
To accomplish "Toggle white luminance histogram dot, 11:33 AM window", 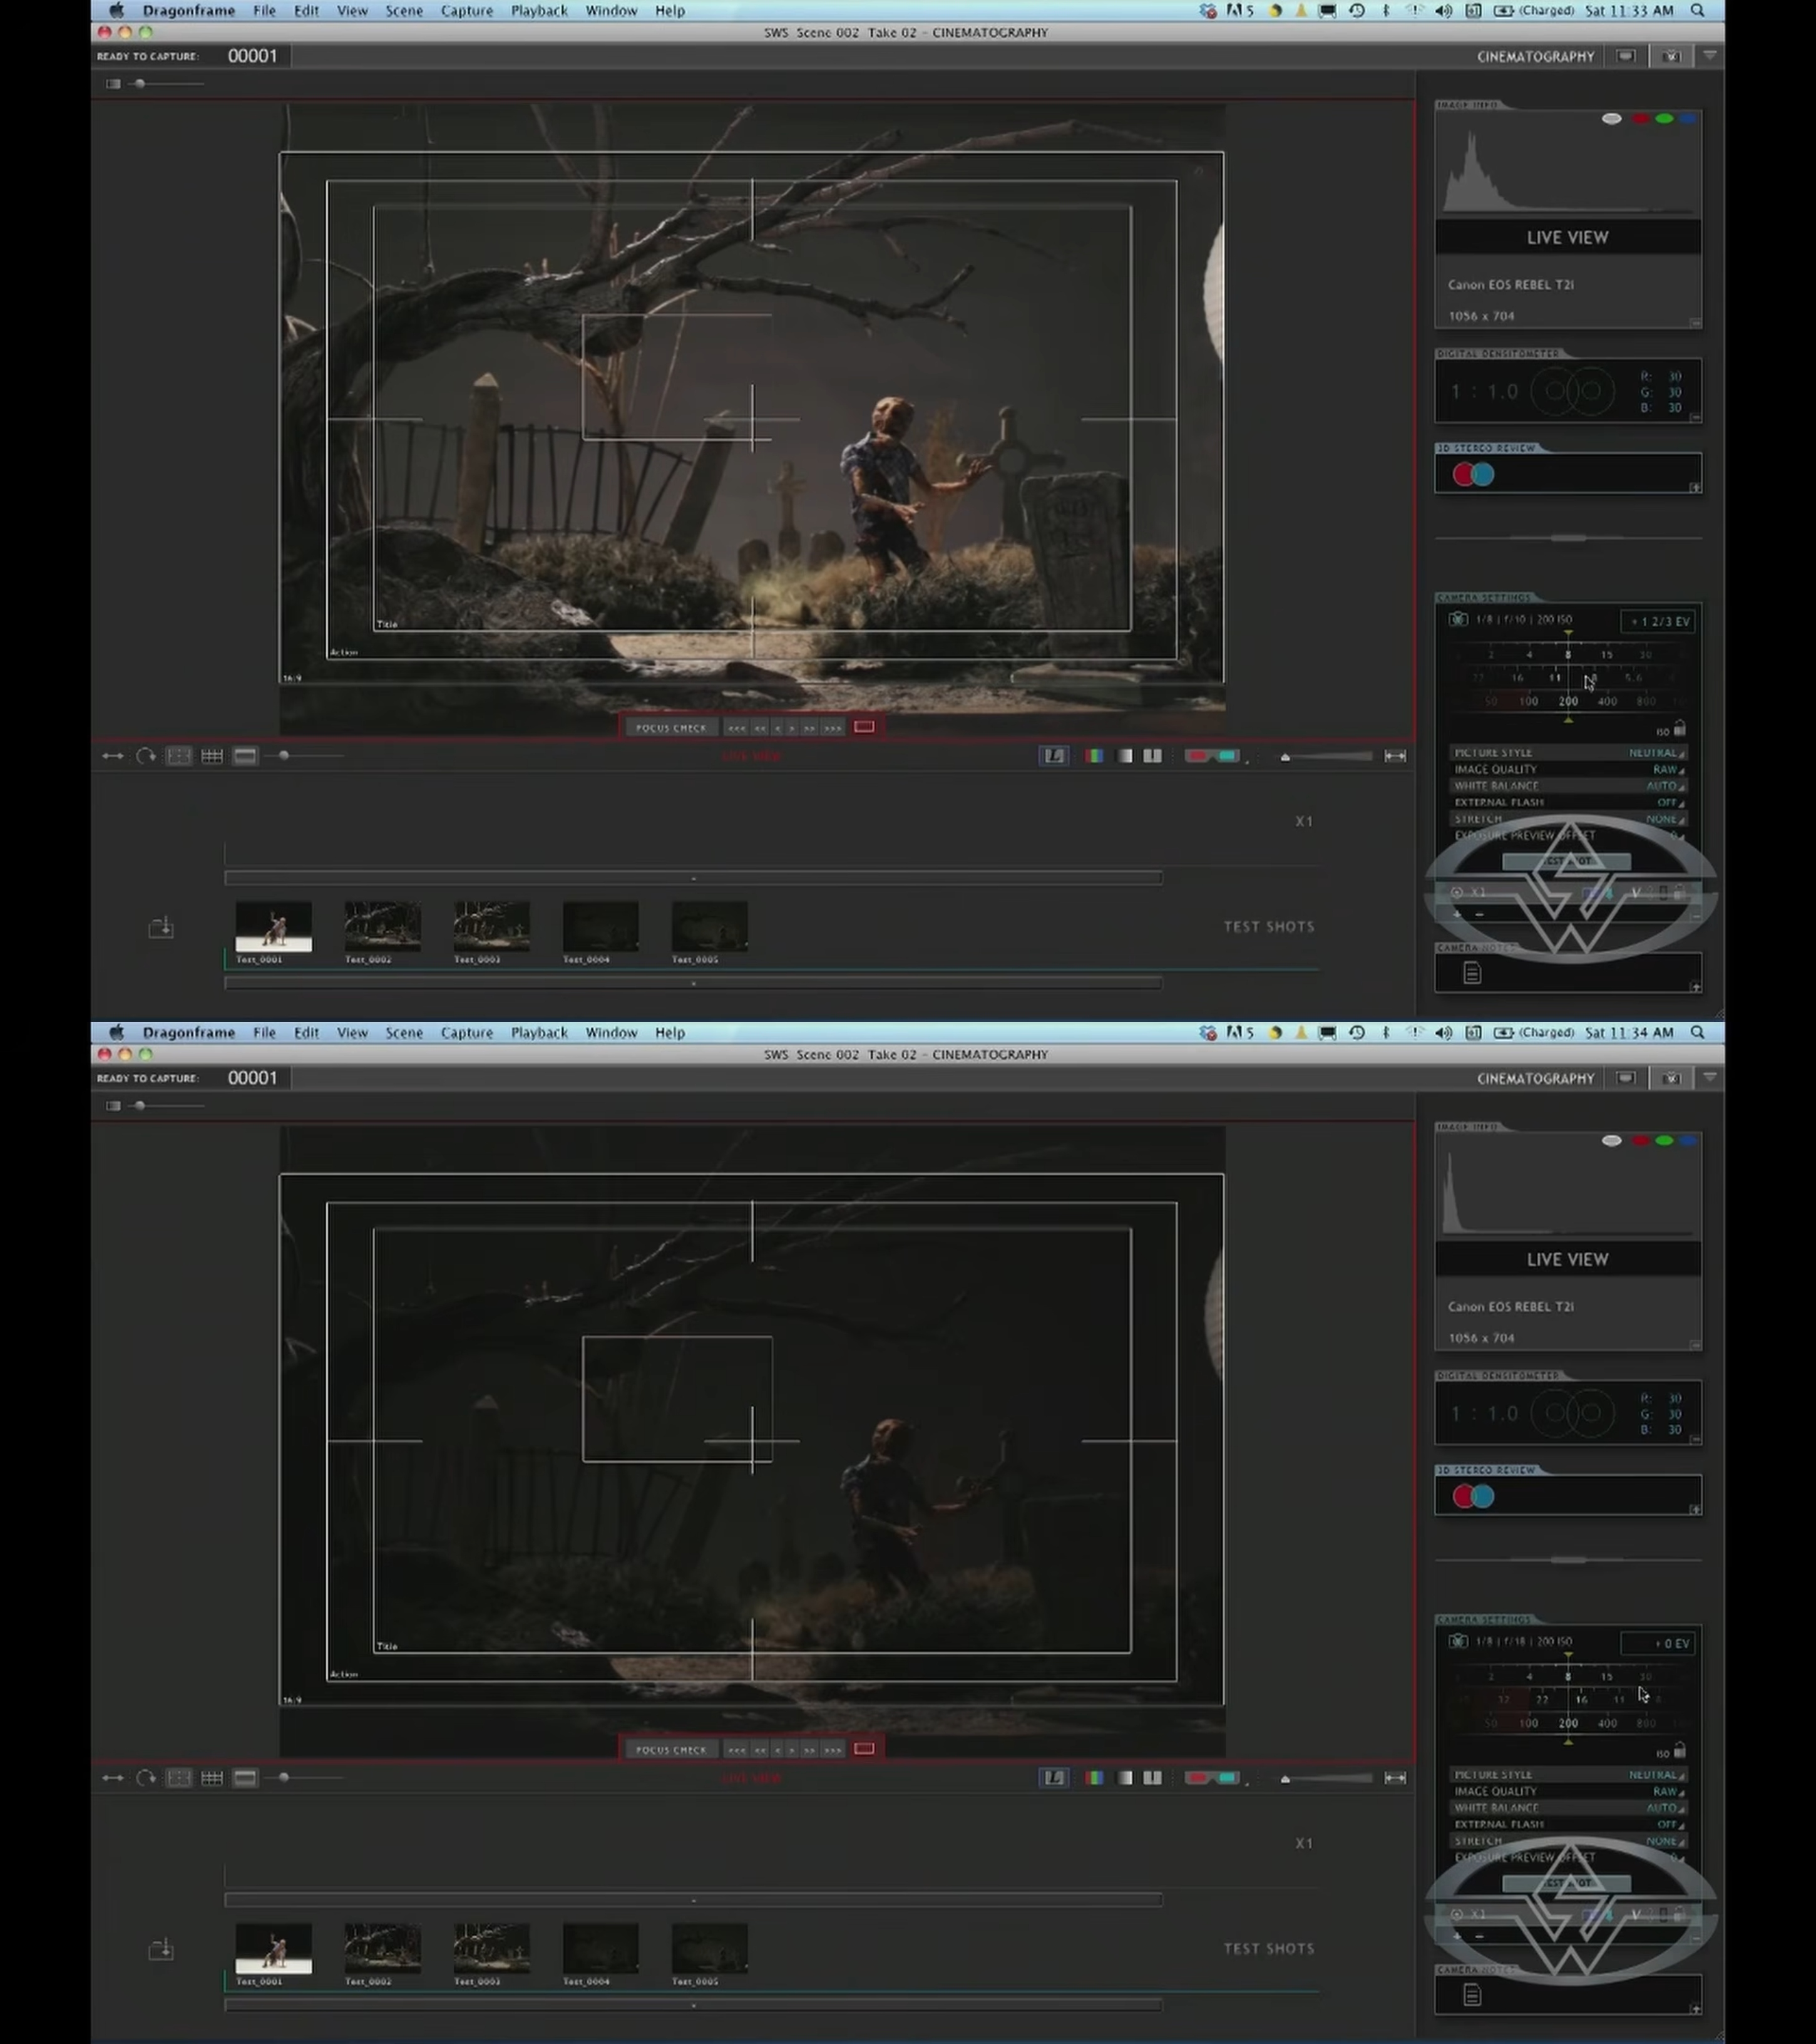I will (x=1611, y=119).
